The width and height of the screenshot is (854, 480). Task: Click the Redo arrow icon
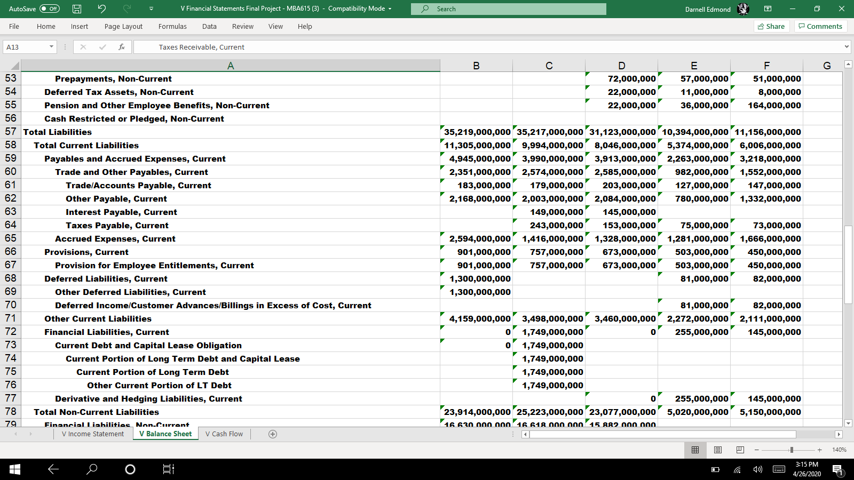pos(127,9)
